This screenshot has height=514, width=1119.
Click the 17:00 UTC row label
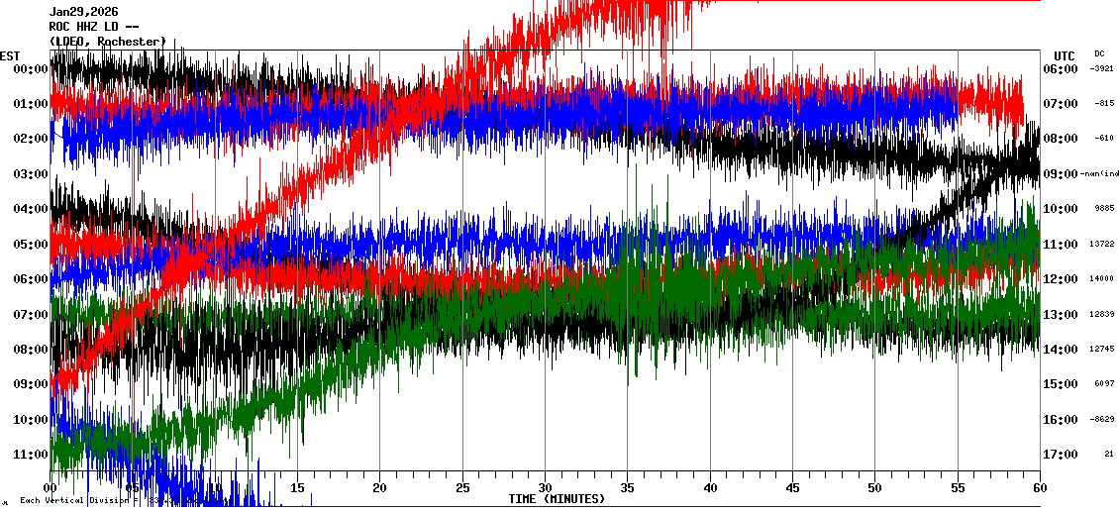1059,455
